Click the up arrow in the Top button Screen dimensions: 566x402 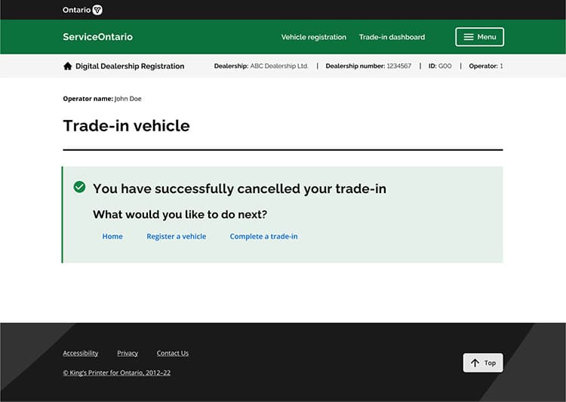click(x=475, y=363)
